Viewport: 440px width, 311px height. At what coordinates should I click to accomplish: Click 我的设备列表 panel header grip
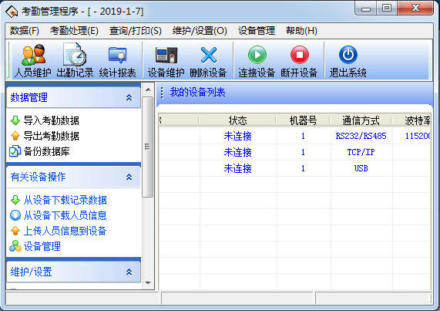click(x=162, y=93)
